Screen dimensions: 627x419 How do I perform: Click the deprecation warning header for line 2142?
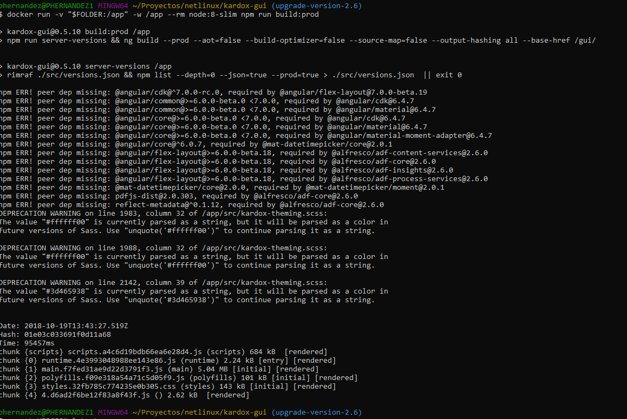(x=164, y=283)
